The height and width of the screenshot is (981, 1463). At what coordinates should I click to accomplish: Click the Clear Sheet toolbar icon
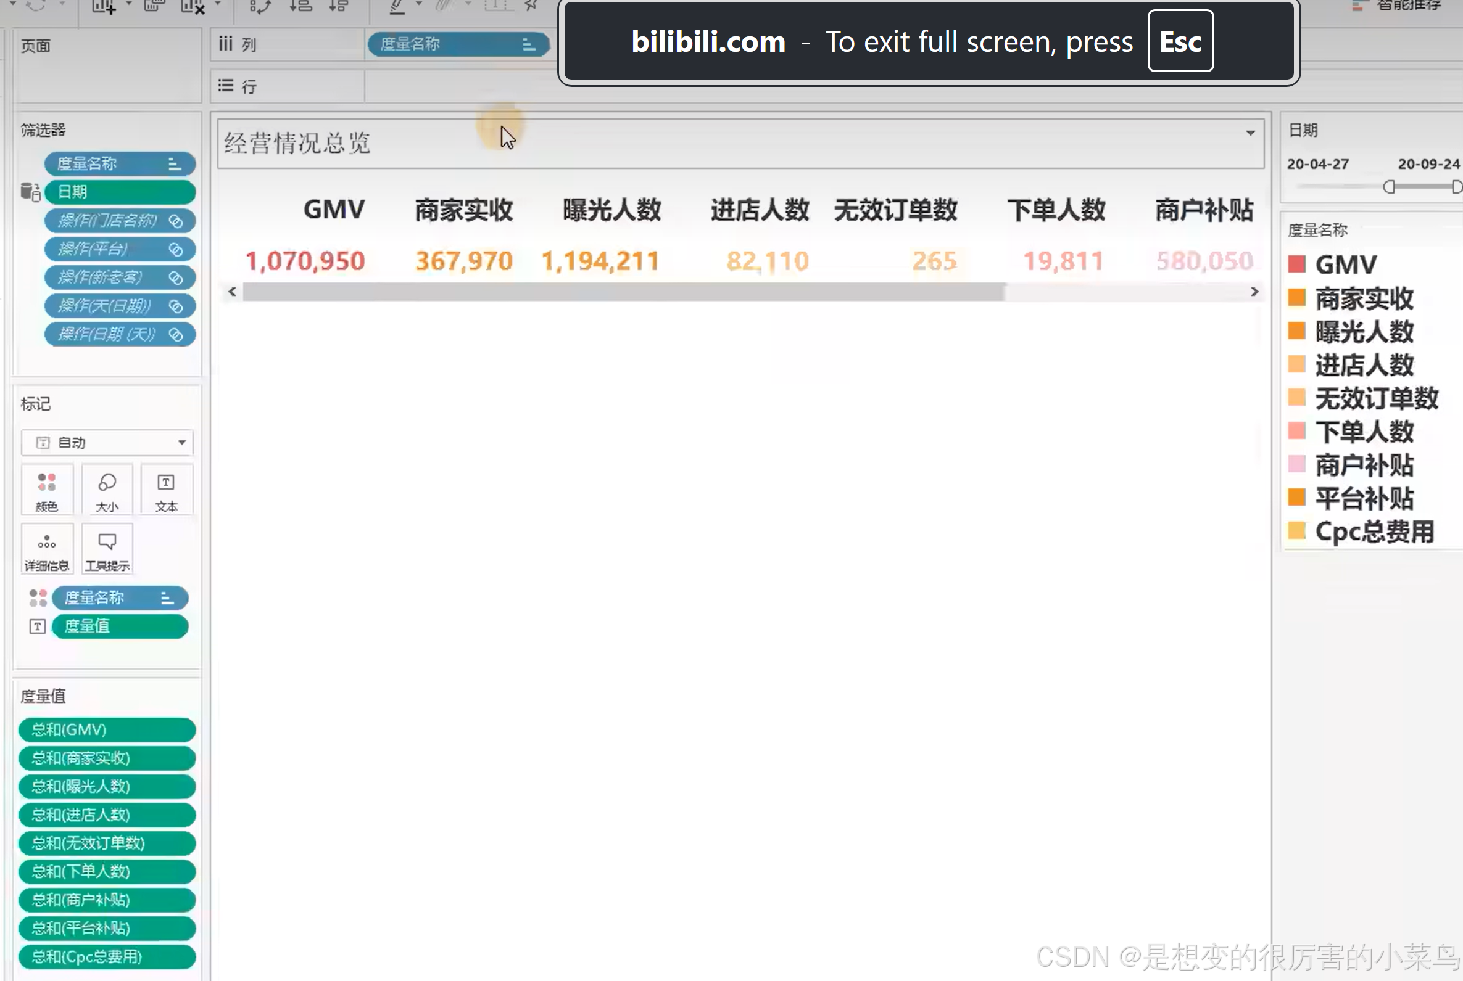pos(191,6)
